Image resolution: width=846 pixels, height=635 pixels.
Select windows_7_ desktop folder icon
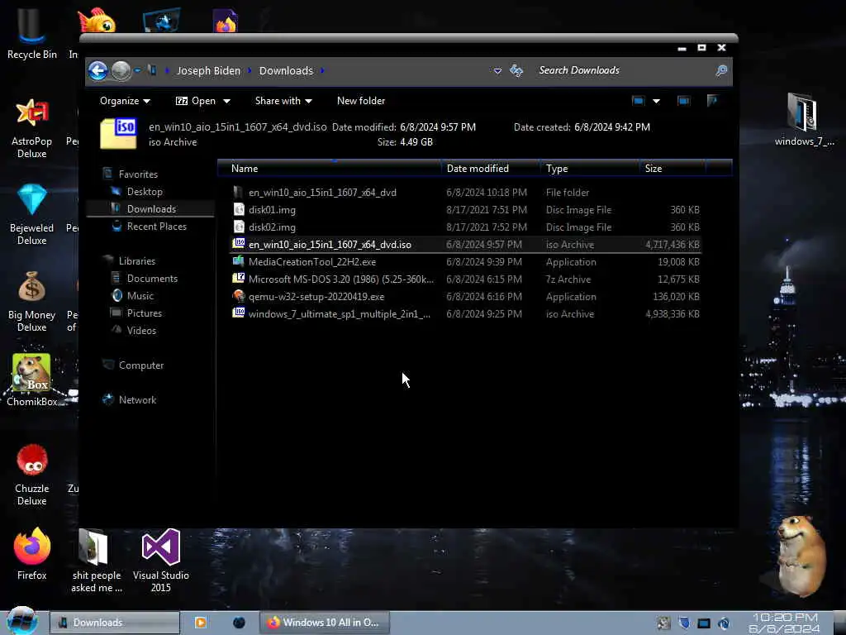[x=804, y=120]
